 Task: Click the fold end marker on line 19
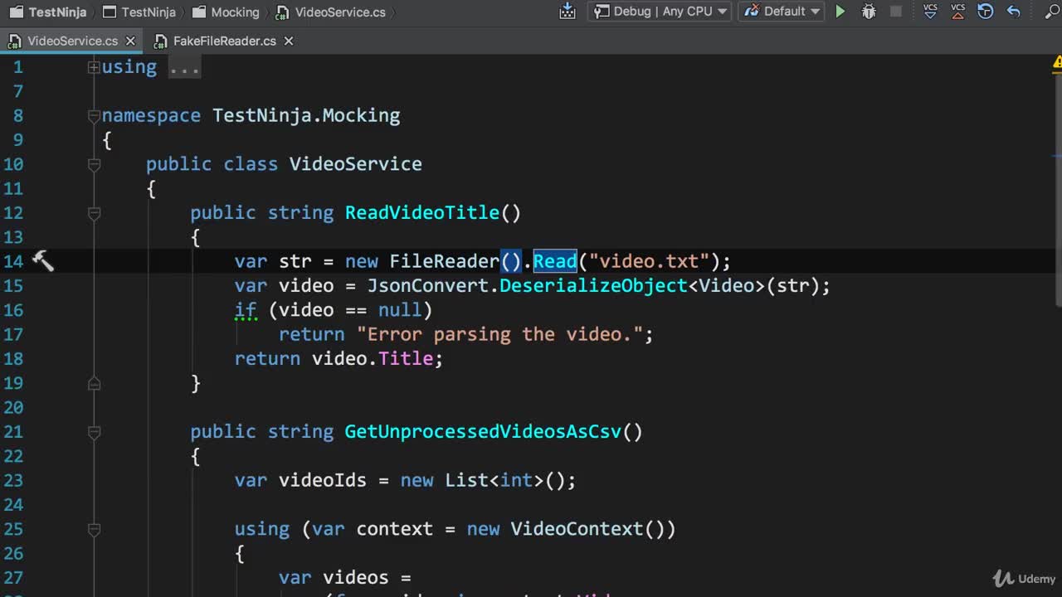point(95,383)
